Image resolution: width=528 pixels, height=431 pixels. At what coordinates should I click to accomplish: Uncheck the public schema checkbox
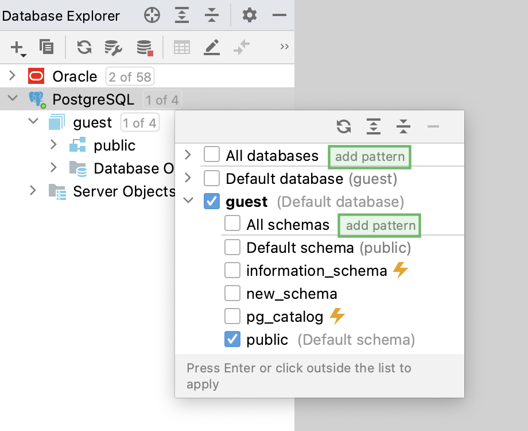(232, 340)
